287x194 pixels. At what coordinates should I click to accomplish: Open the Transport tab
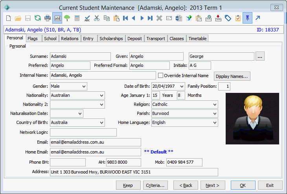click(156, 39)
